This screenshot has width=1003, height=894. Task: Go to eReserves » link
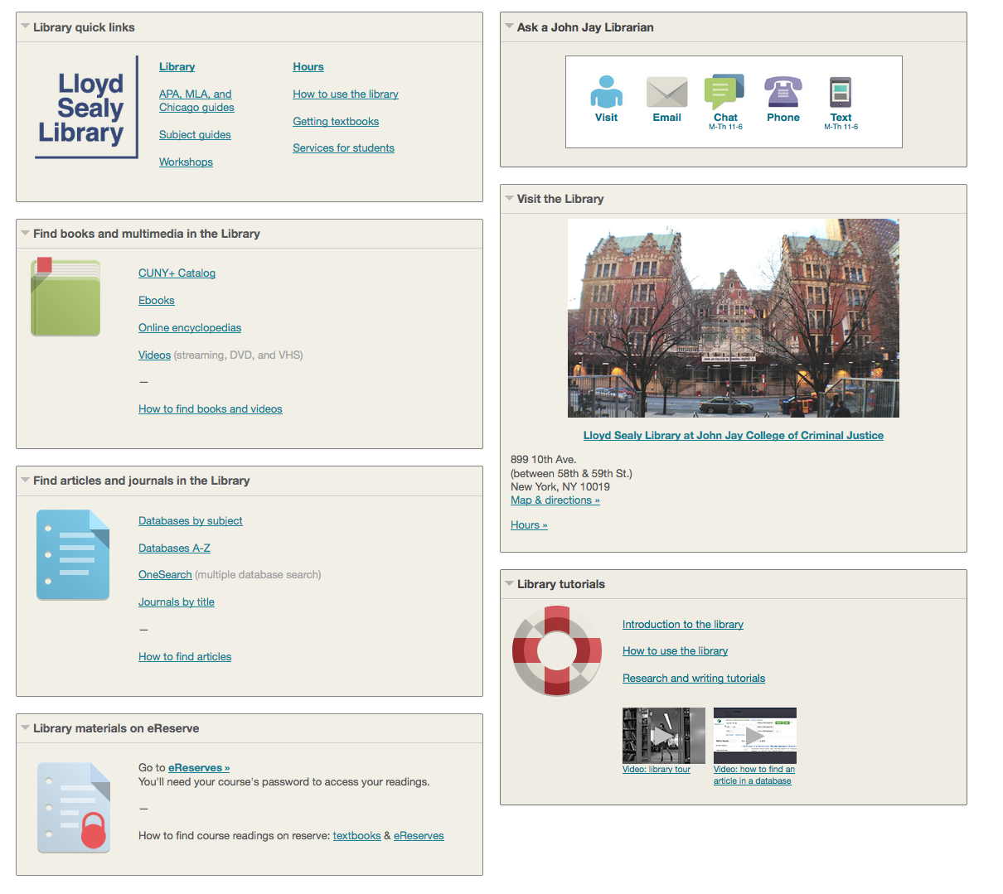pyautogui.click(x=199, y=767)
